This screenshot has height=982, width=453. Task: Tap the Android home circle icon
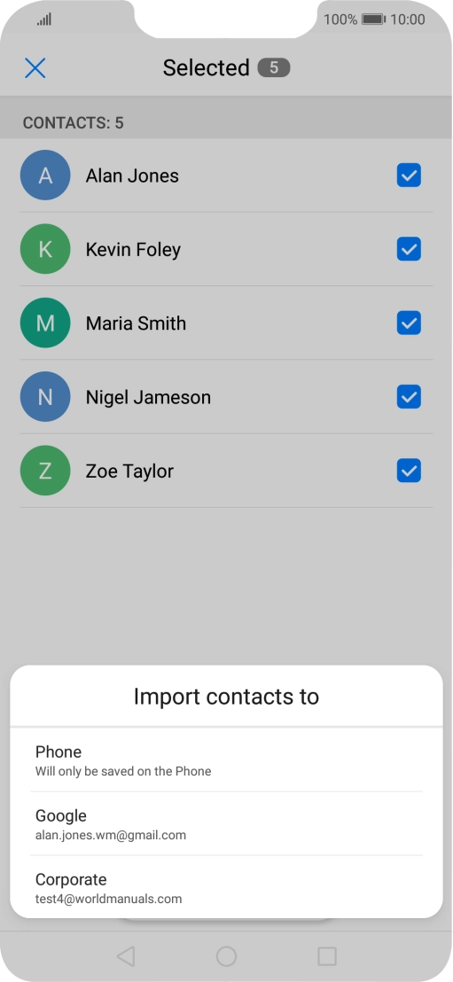[x=226, y=956]
